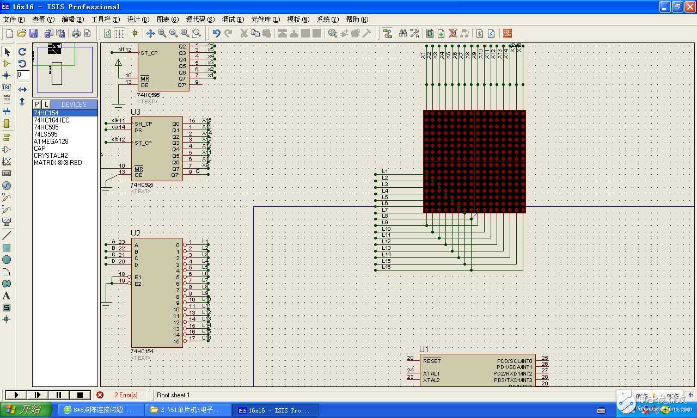The height and width of the screenshot is (418, 697).
Task: Open the Save design icon
Action: 33,33
